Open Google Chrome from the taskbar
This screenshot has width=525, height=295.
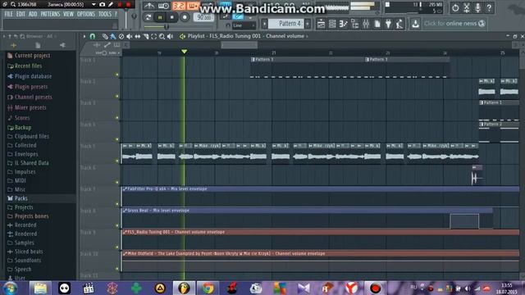(208, 288)
